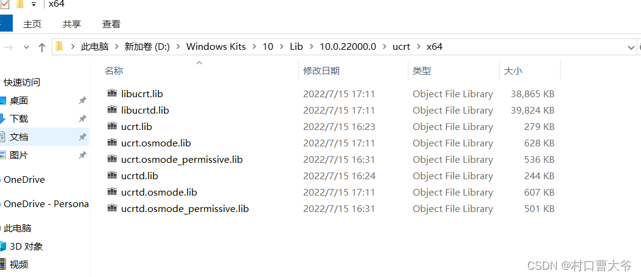Open the recent locations dropdown arrow
The width and height of the screenshot is (641, 277).
click(x=26, y=47)
